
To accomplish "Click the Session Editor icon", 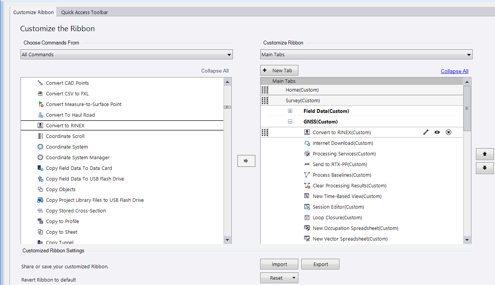I will point(307,207).
